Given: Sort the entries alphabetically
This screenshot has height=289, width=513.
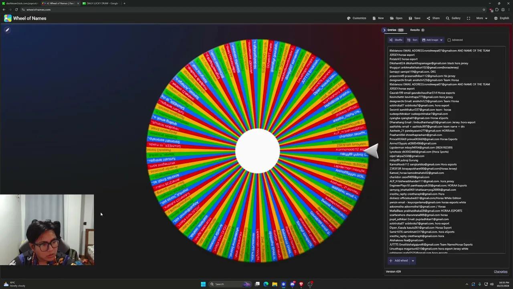Looking at the screenshot, I should (x=412, y=40).
